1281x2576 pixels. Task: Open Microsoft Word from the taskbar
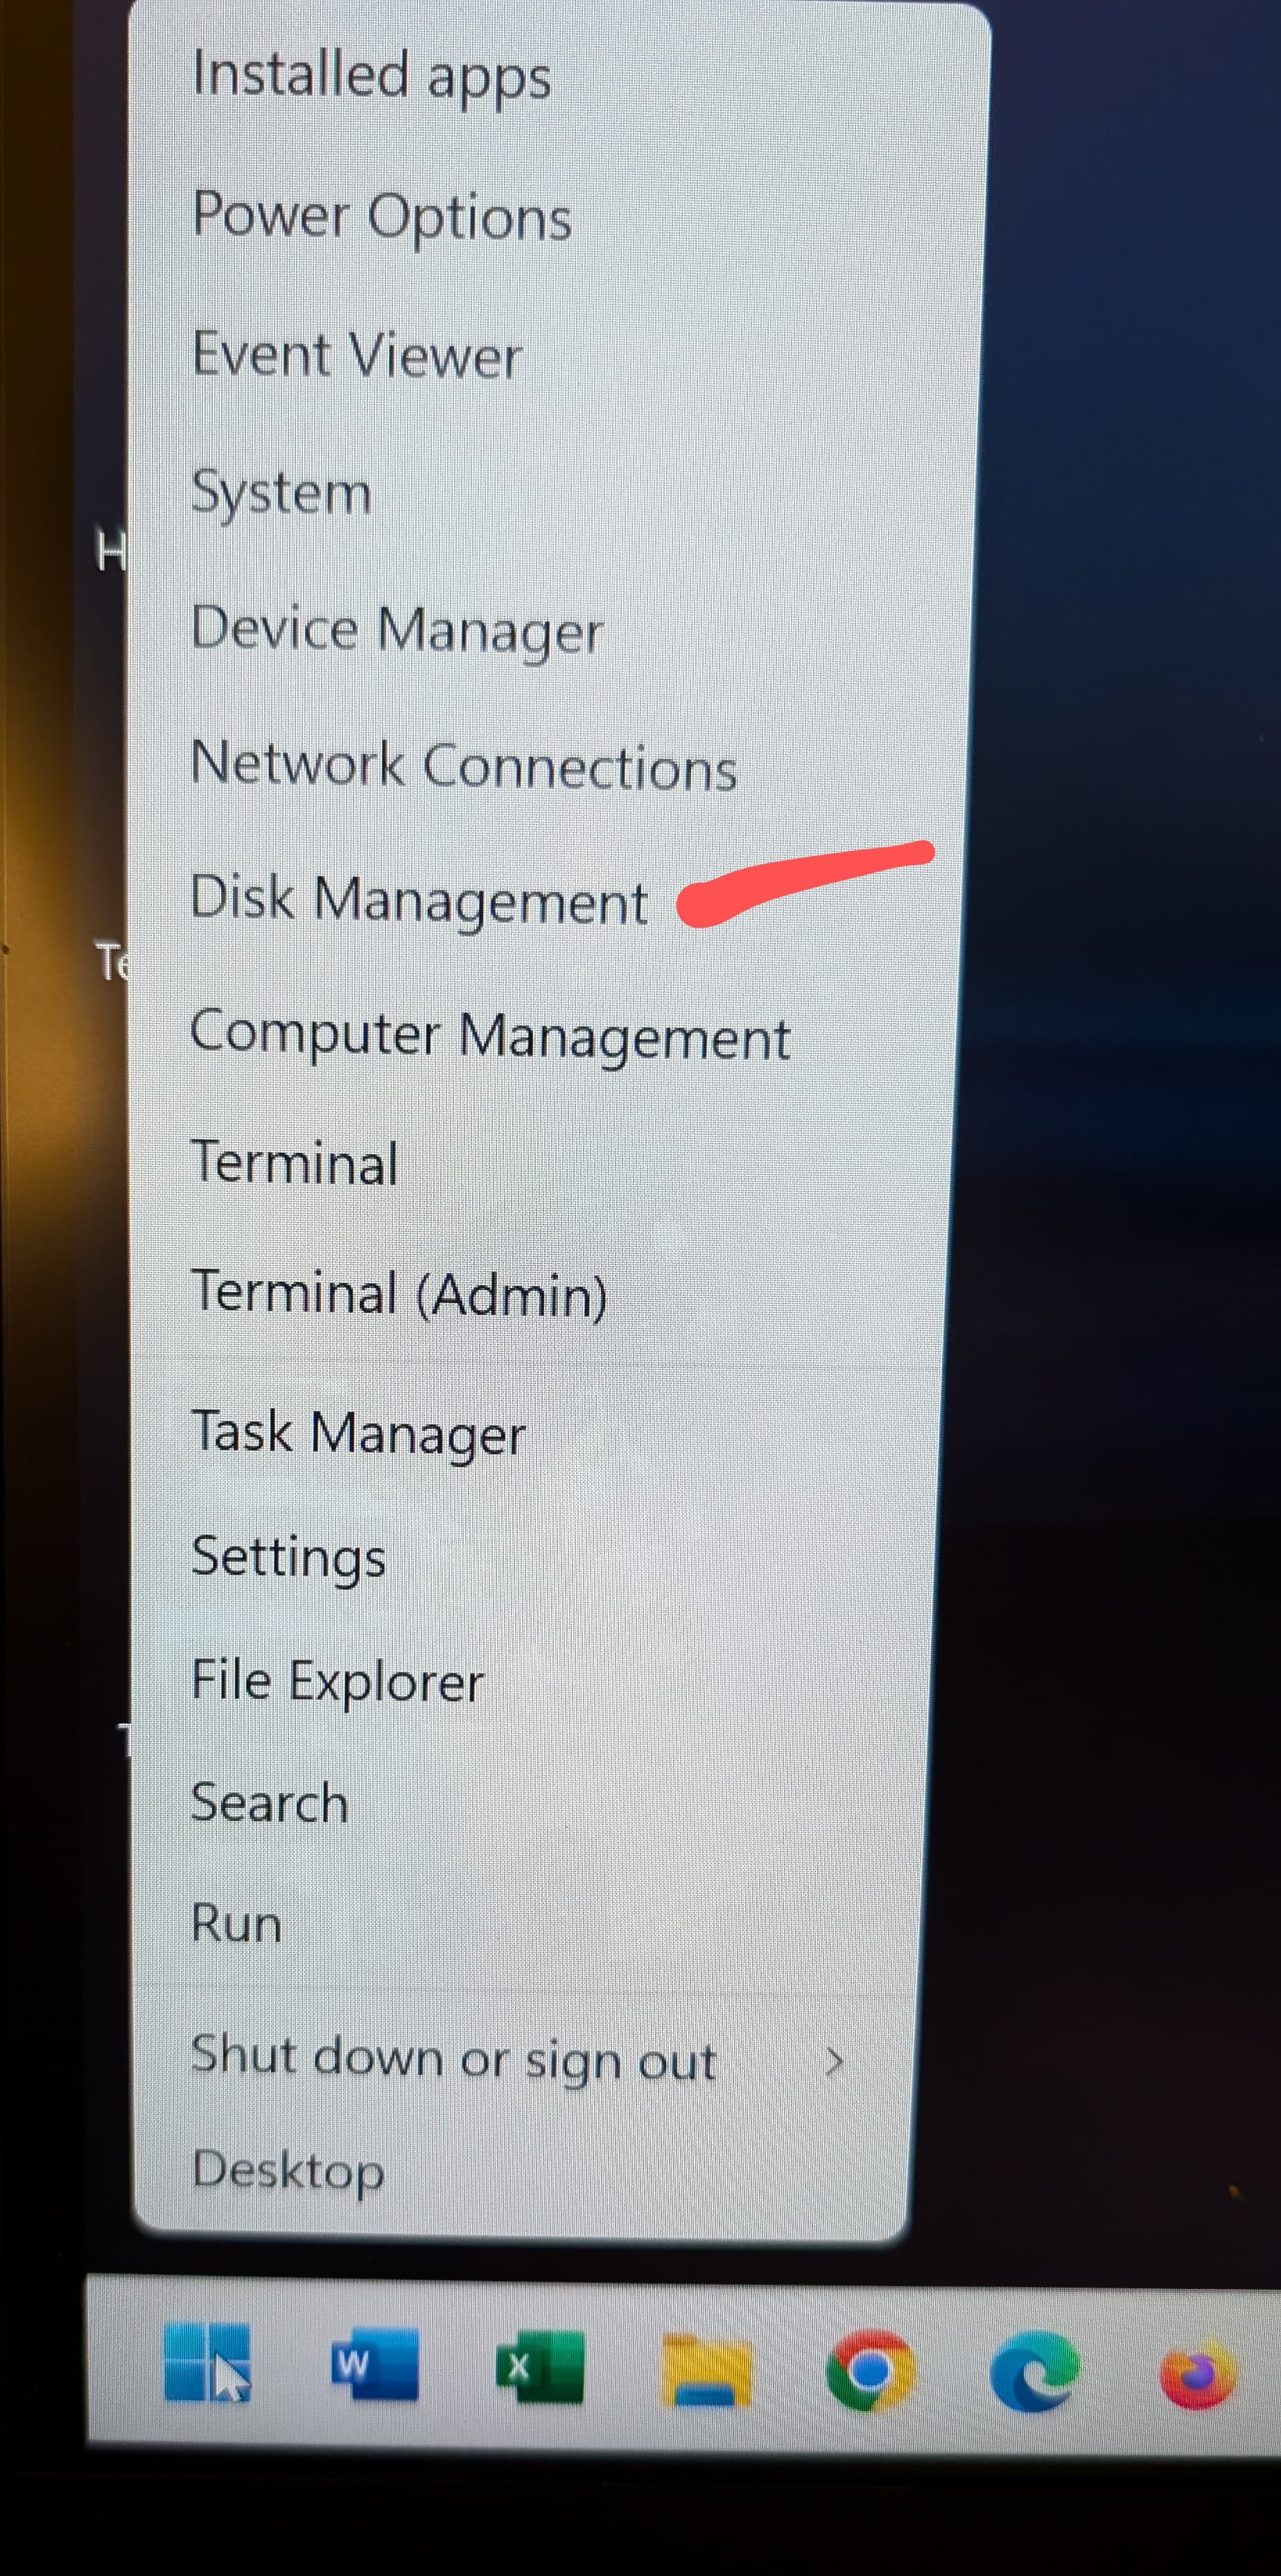click(x=374, y=2364)
